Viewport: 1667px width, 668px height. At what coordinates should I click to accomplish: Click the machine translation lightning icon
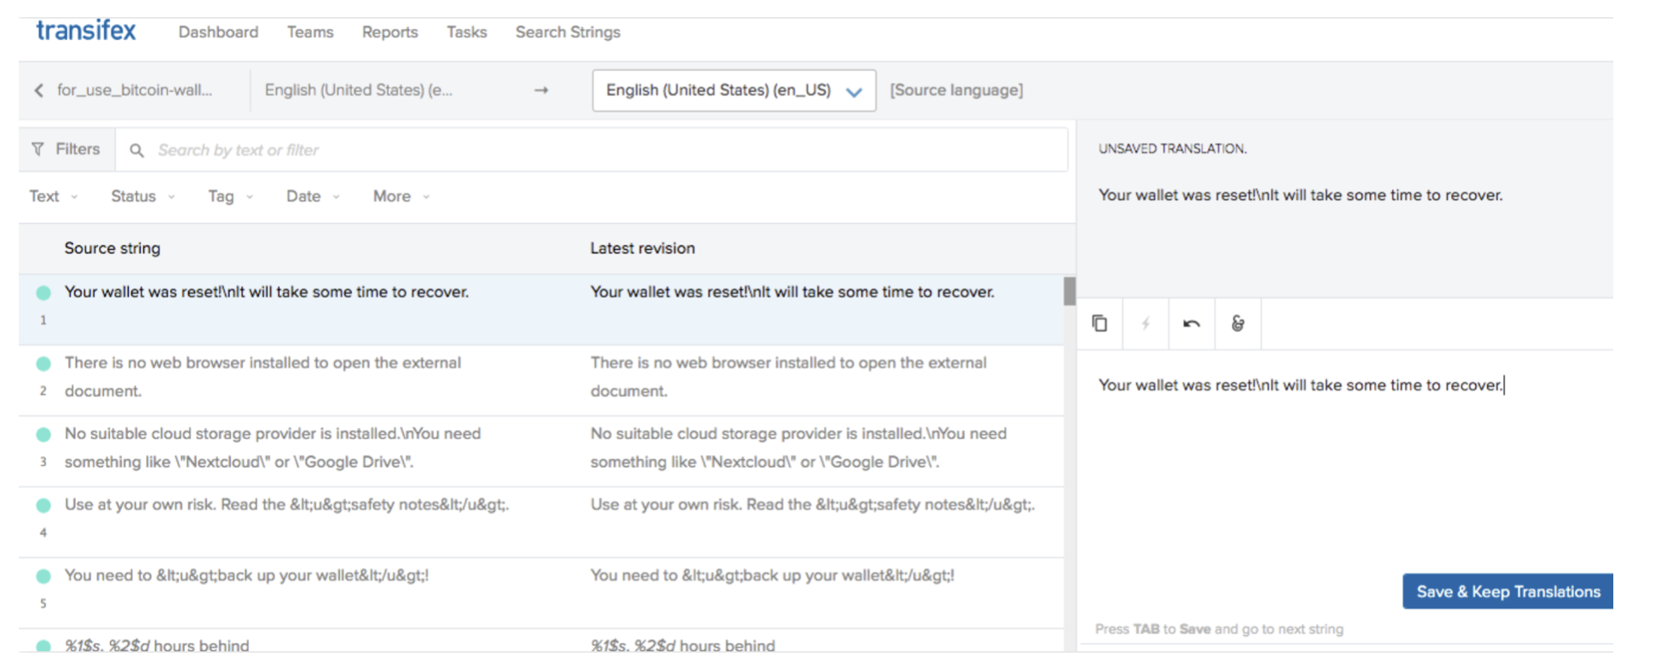(1145, 324)
